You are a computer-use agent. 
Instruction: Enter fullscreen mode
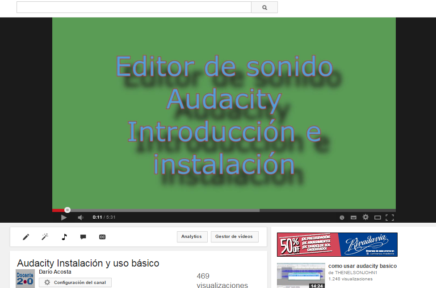(390, 218)
